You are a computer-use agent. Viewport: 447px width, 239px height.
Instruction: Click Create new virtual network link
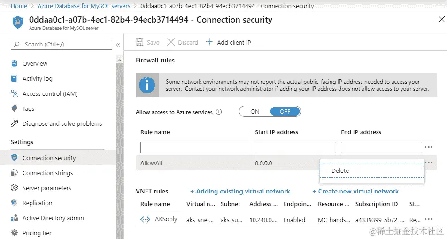[x=355, y=191]
